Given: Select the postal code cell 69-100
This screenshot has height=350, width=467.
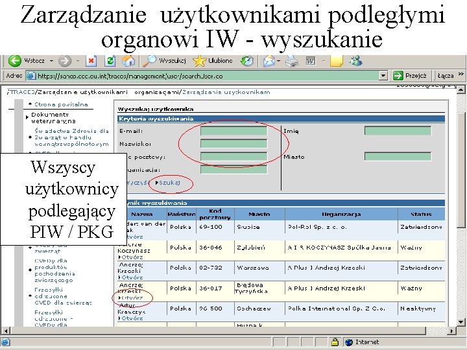Looking at the screenshot, I should click(211, 227).
